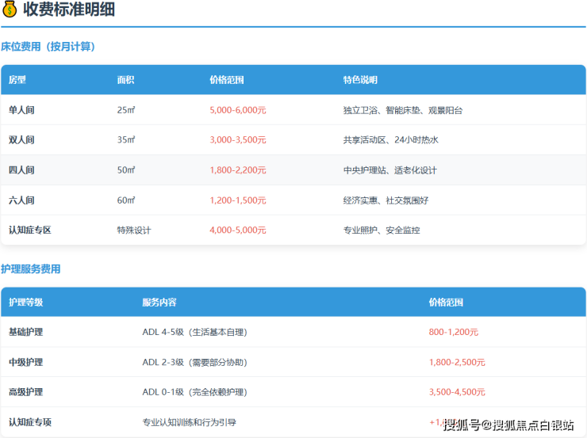The height and width of the screenshot is (438, 587).
Task: Click 独立卫浴、智能床垫、观景阳台 description
Action: click(x=402, y=110)
